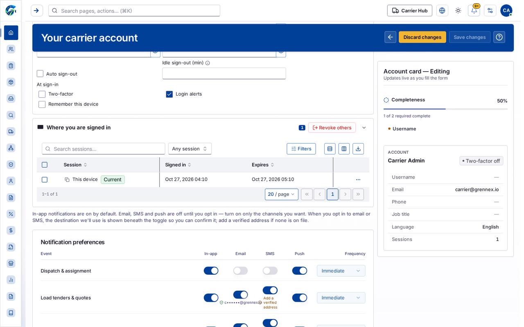Disable Push for Load tenders & quotes
Viewport: 524px width, 327px height.
pos(300,298)
